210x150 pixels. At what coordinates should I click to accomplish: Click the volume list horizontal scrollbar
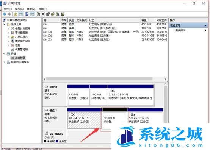pos(99,79)
